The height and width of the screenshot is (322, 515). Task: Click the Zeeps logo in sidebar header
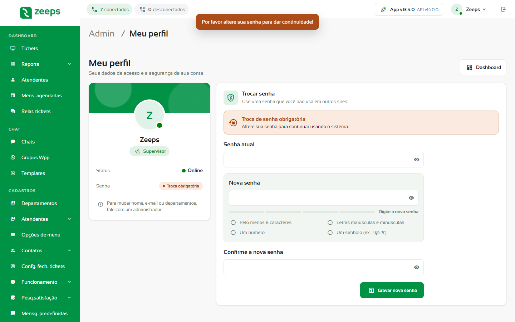(40, 12)
